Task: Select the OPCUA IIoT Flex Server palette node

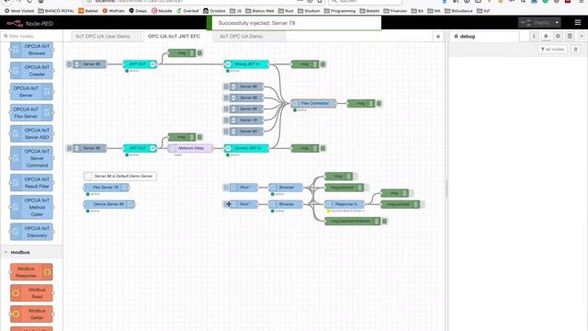Action: point(31,112)
